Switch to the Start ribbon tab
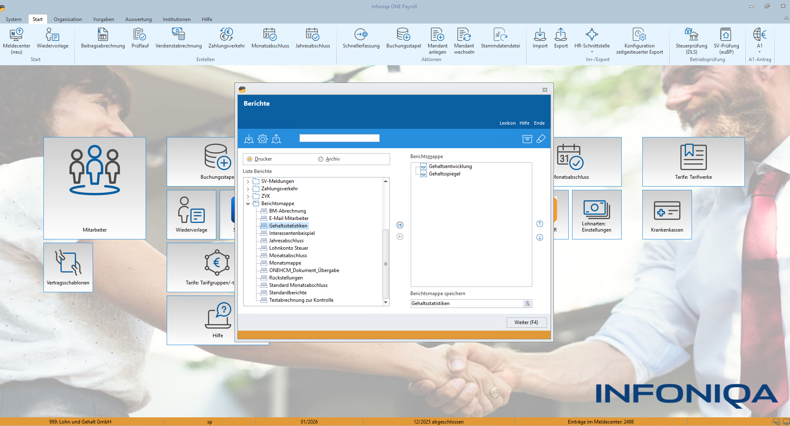This screenshot has width=790, height=426. coord(38,19)
